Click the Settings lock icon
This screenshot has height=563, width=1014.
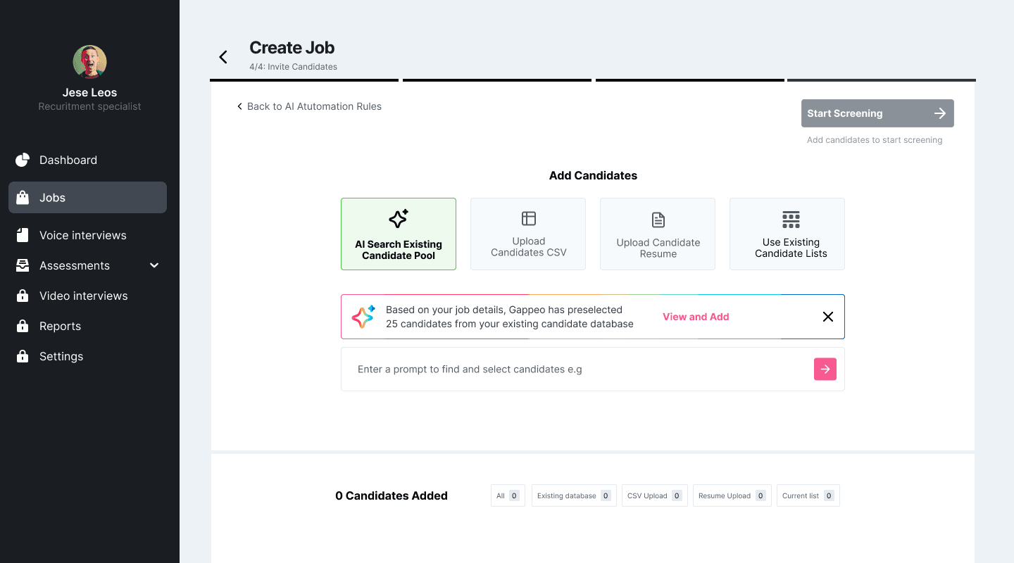pyautogui.click(x=23, y=356)
